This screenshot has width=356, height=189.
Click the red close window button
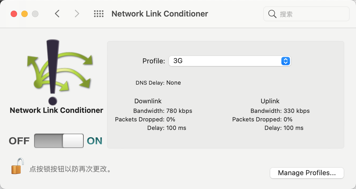point(14,14)
